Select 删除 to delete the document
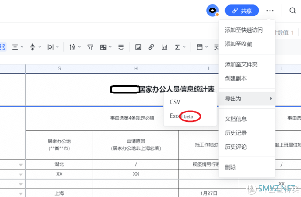The height and width of the screenshot is (197, 301). point(231,167)
